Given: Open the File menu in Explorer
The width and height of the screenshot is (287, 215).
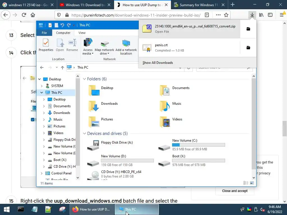Looking at the screenshot, I should point(44,33).
